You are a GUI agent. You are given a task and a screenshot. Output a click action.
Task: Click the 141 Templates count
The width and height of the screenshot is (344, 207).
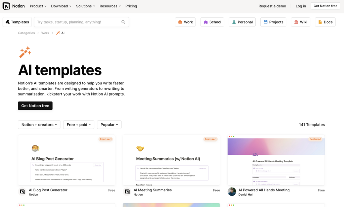tap(312, 125)
